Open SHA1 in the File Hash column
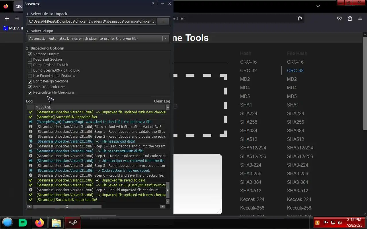 [x=293, y=105]
